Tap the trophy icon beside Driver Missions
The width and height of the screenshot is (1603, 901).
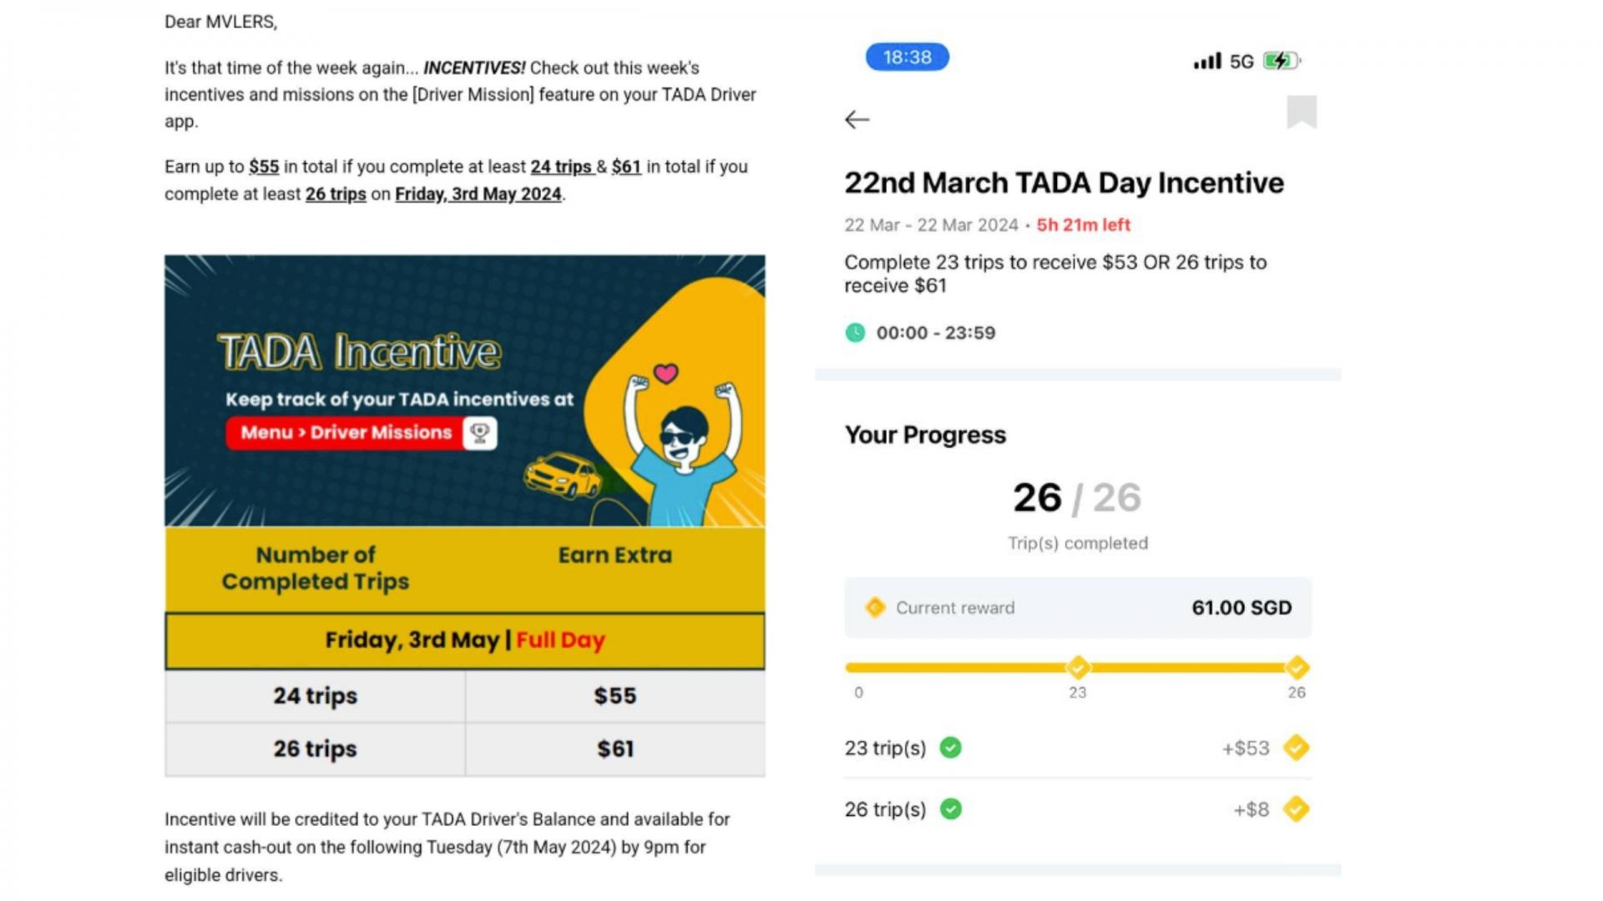click(x=480, y=433)
